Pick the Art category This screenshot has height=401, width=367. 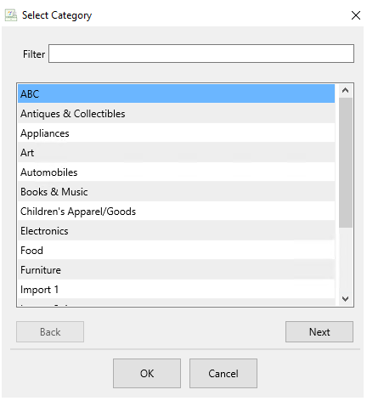[176, 152]
